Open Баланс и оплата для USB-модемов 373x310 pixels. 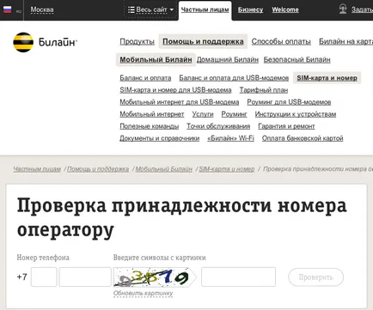(x=234, y=78)
